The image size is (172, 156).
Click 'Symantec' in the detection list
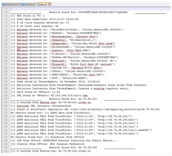pos(58,40)
